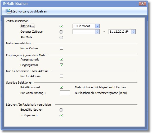Open the Ein Monat dropdown arrow

pos(97,26)
